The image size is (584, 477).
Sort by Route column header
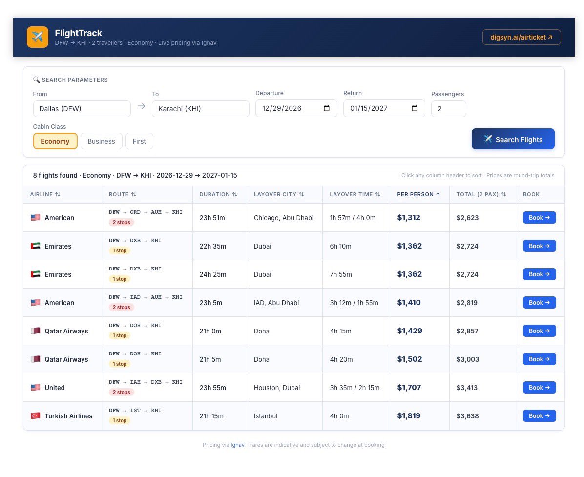[x=123, y=194]
